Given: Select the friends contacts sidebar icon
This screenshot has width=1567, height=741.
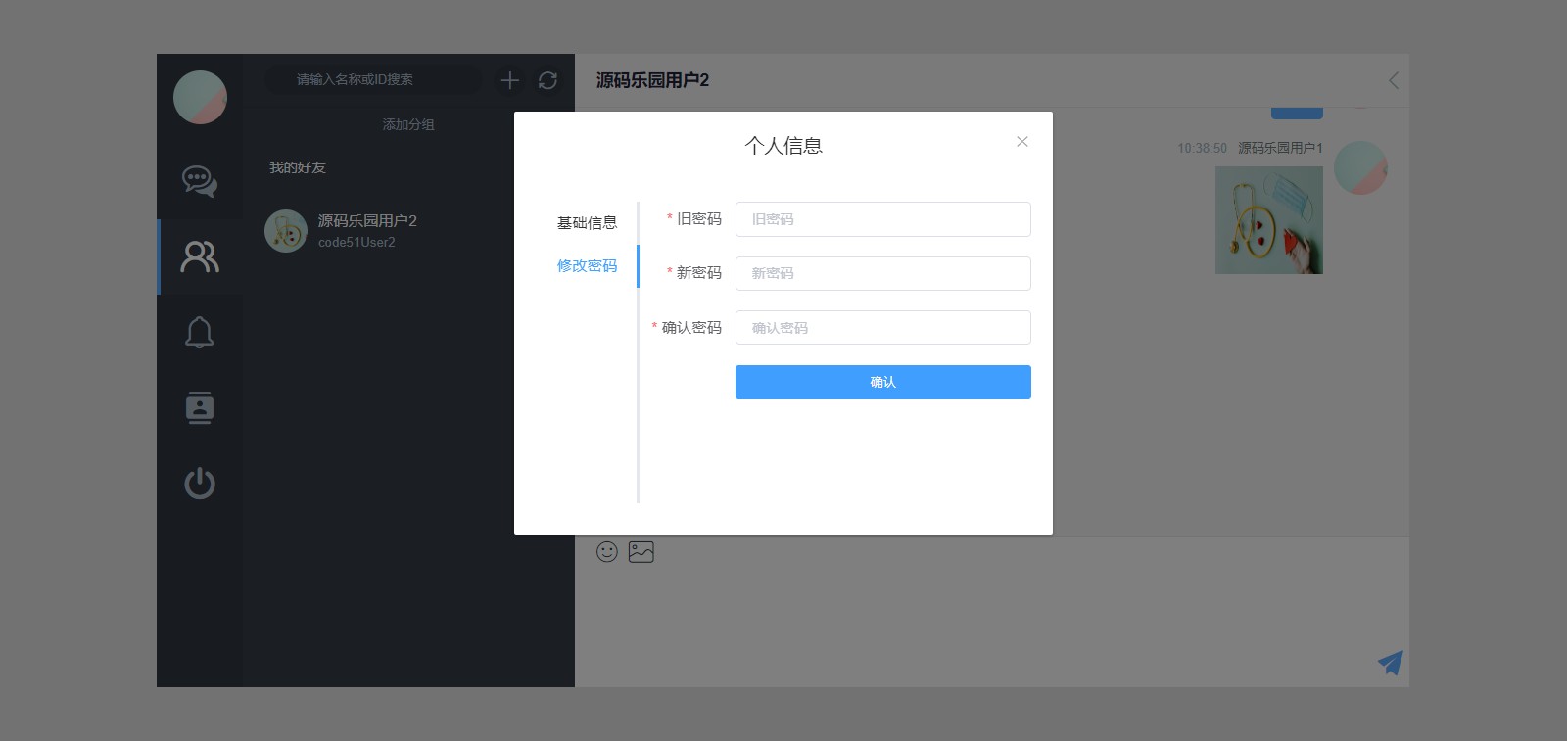Looking at the screenshot, I should tap(200, 256).
